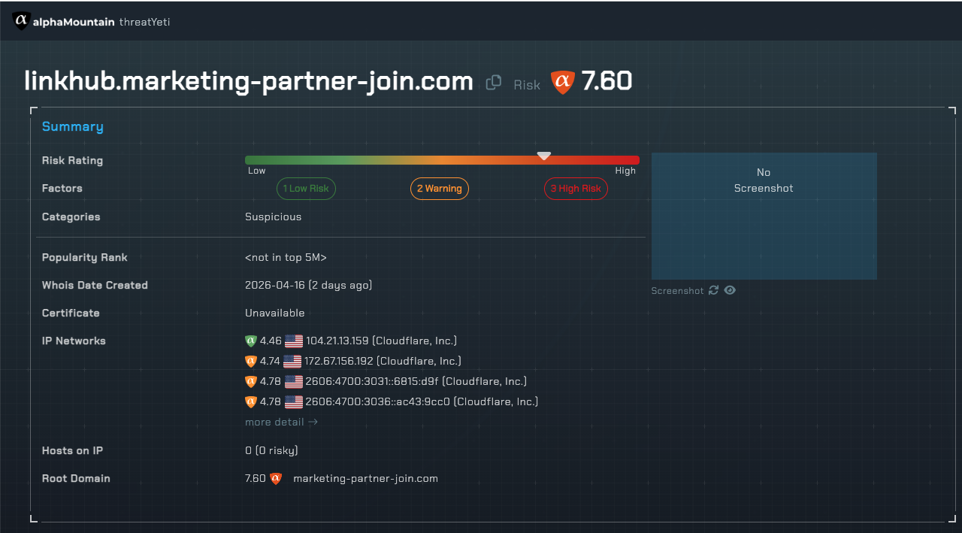This screenshot has width=962, height=533.
Task: Select the 1 Low Risk factor pill
Action: pos(306,189)
